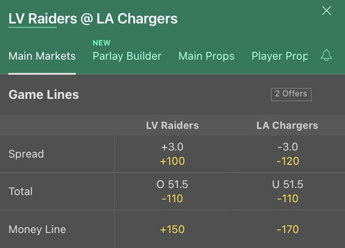Choose Chargers money line -170
Screen dimensions: 345x248
(287, 229)
